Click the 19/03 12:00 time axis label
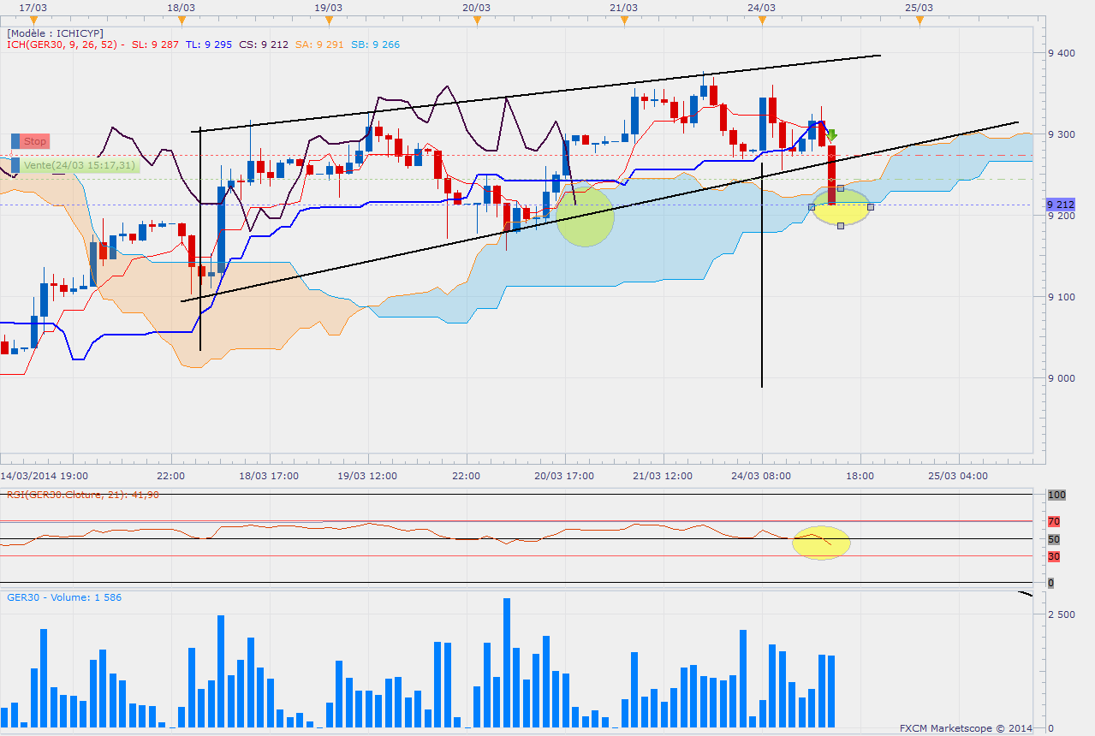This screenshot has width=1095, height=736. pos(367,475)
